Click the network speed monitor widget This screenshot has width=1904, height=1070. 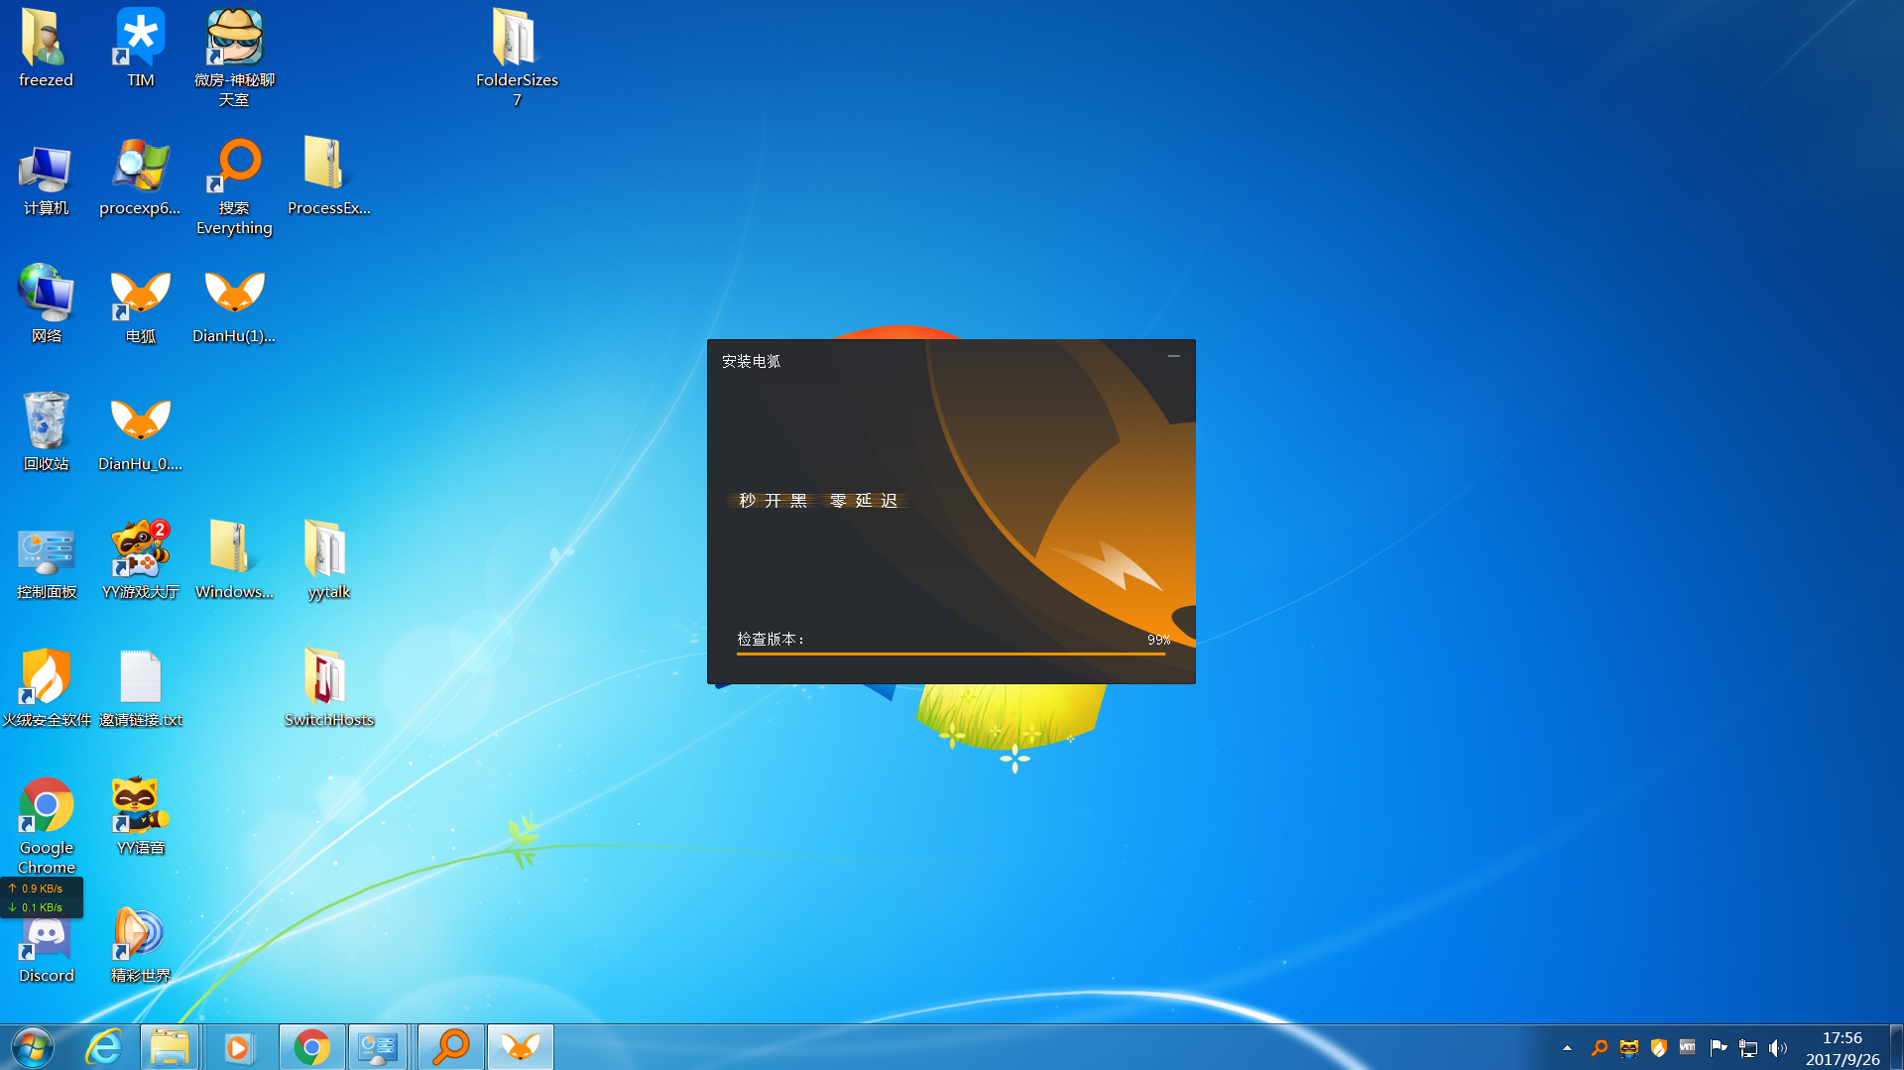[42, 897]
